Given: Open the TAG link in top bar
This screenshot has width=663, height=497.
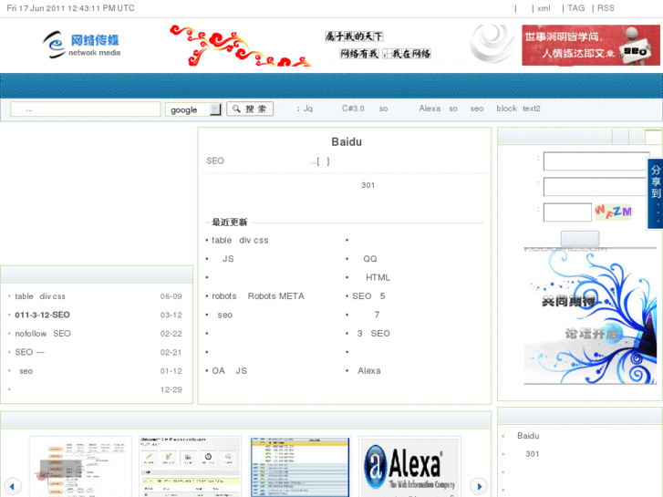Looking at the screenshot, I should pyautogui.click(x=575, y=8).
